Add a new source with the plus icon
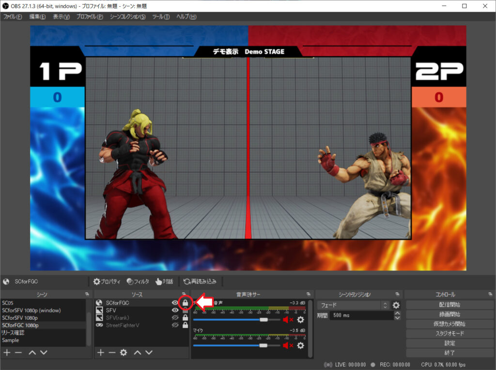 101,352
